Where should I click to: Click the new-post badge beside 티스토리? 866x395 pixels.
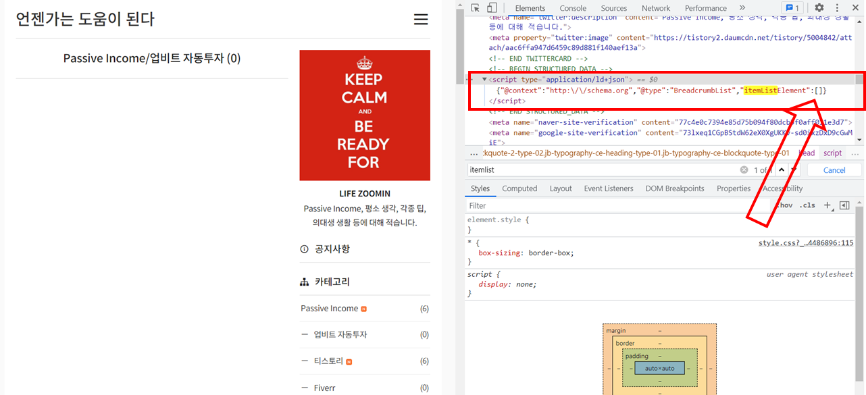[349, 362]
